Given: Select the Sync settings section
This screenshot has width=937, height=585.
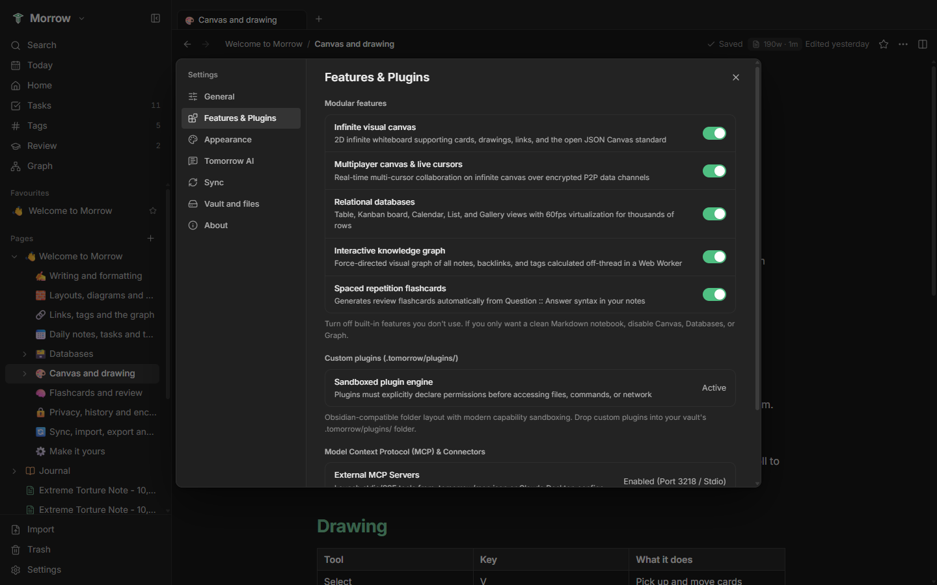Looking at the screenshot, I should [x=241, y=183].
